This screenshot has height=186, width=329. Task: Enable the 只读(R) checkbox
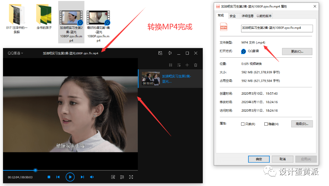(x=243, y=124)
